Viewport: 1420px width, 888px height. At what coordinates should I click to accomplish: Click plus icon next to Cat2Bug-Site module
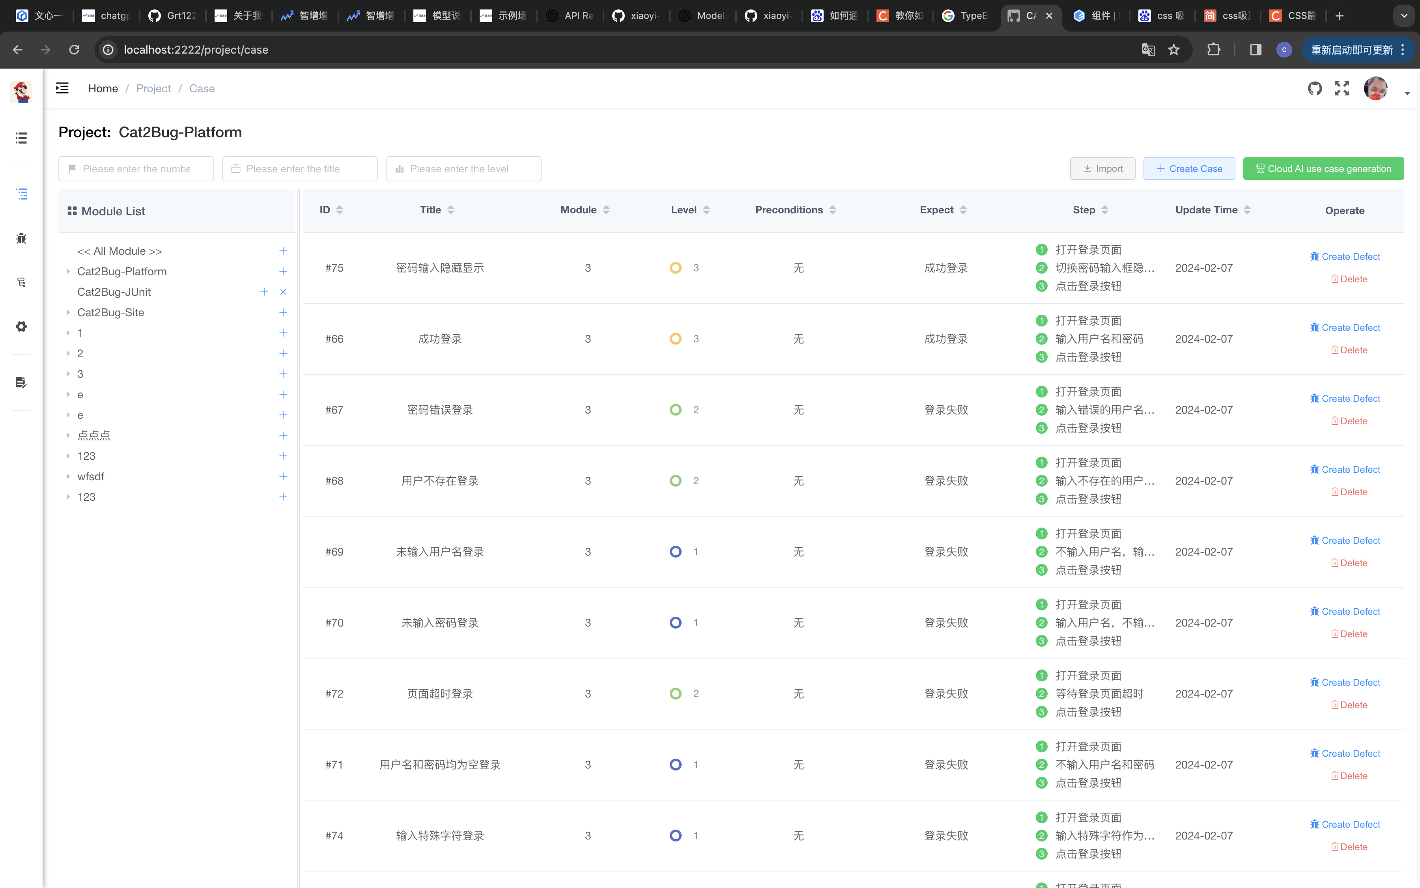tap(282, 312)
